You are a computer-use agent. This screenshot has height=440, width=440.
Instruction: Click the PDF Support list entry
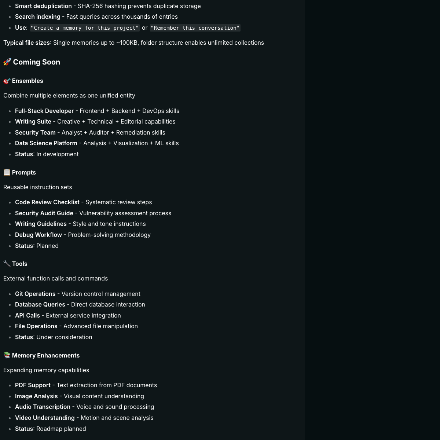click(33, 385)
